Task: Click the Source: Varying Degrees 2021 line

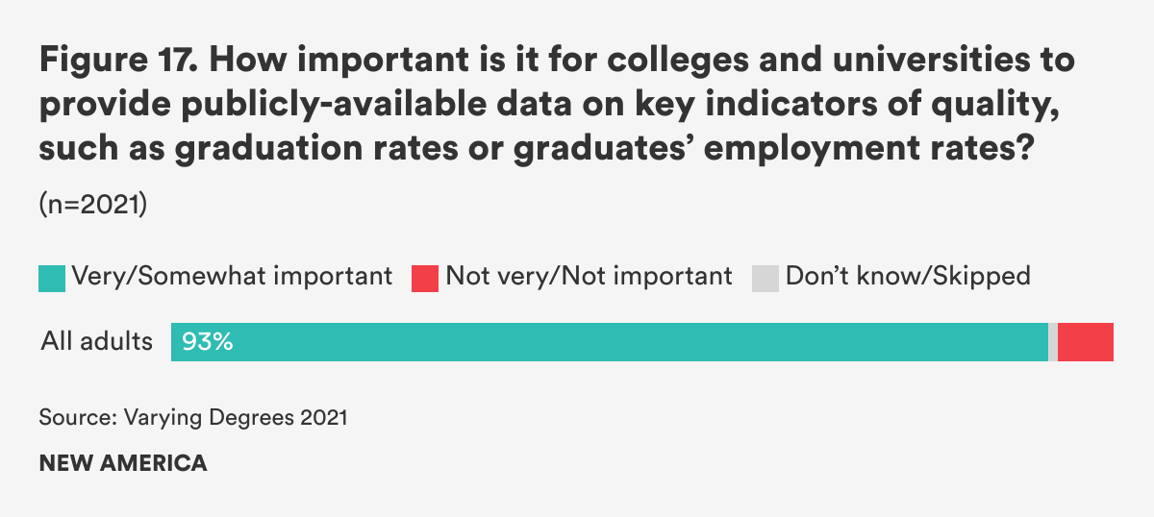Action: [x=193, y=419]
